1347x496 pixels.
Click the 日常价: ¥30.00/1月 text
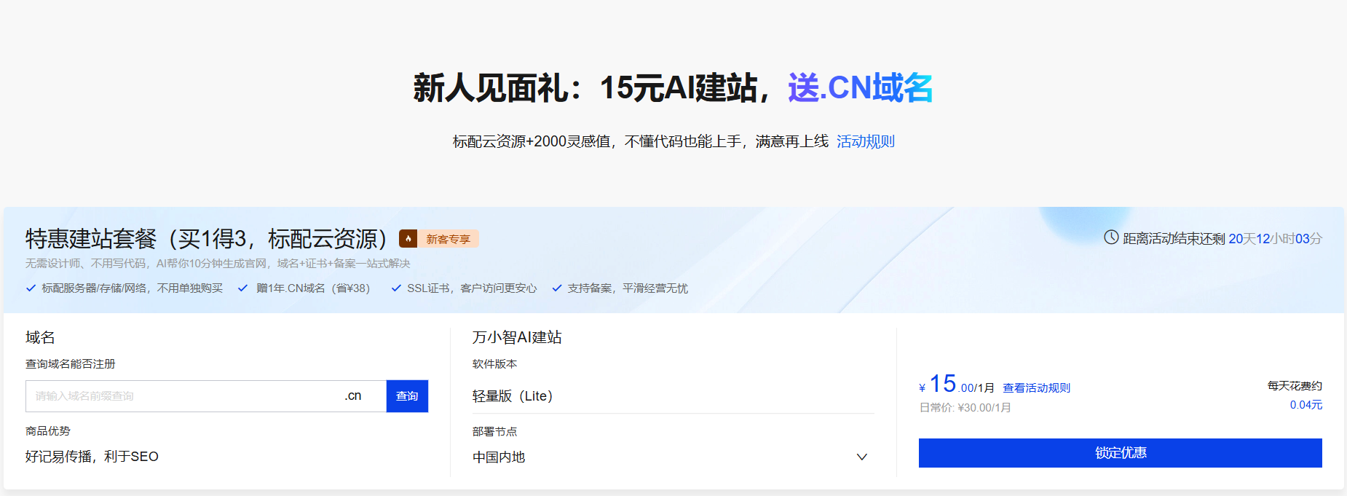click(965, 408)
